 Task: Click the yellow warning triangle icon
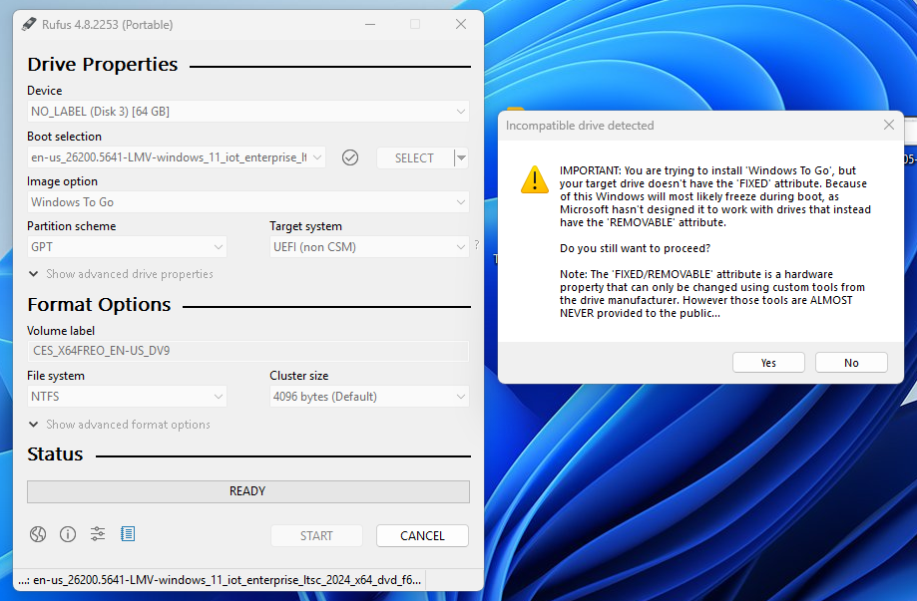535,179
